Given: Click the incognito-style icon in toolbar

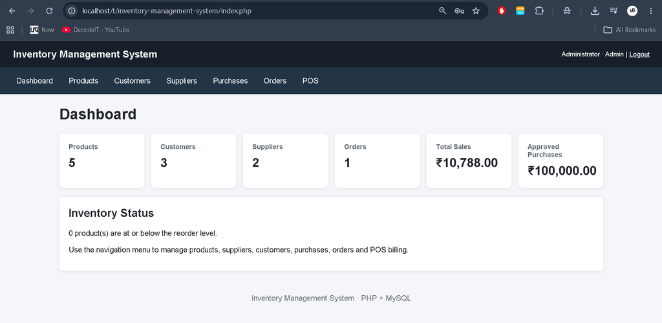Looking at the screenshot, I should (x=567, y=11).
